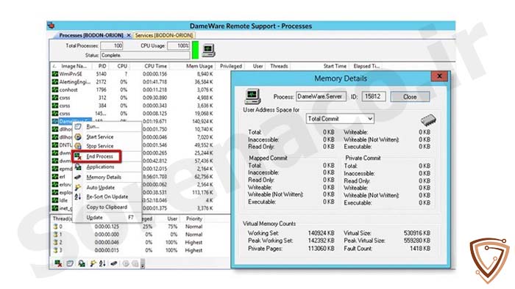Click memory value 140,924 K
Image resolution: width=515 pixels, height=289 pixels.
tap(202, 122)
